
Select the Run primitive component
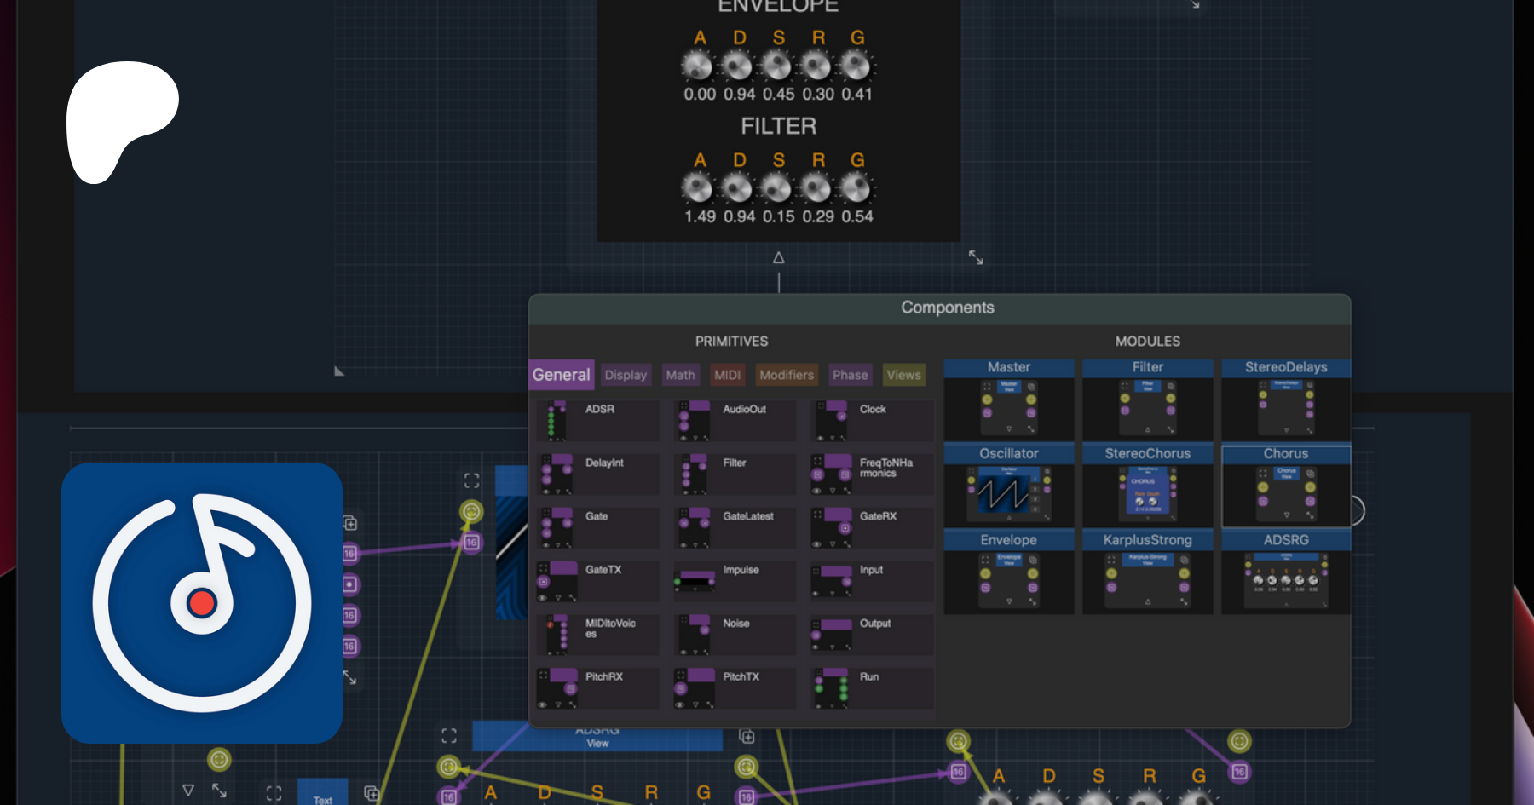[x=871, y=687]
